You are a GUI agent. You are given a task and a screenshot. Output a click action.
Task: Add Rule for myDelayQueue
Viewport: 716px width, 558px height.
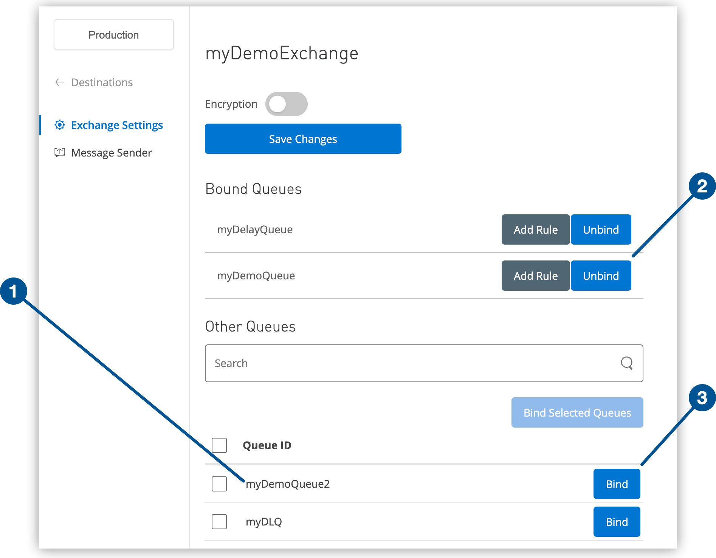[535, 229]
